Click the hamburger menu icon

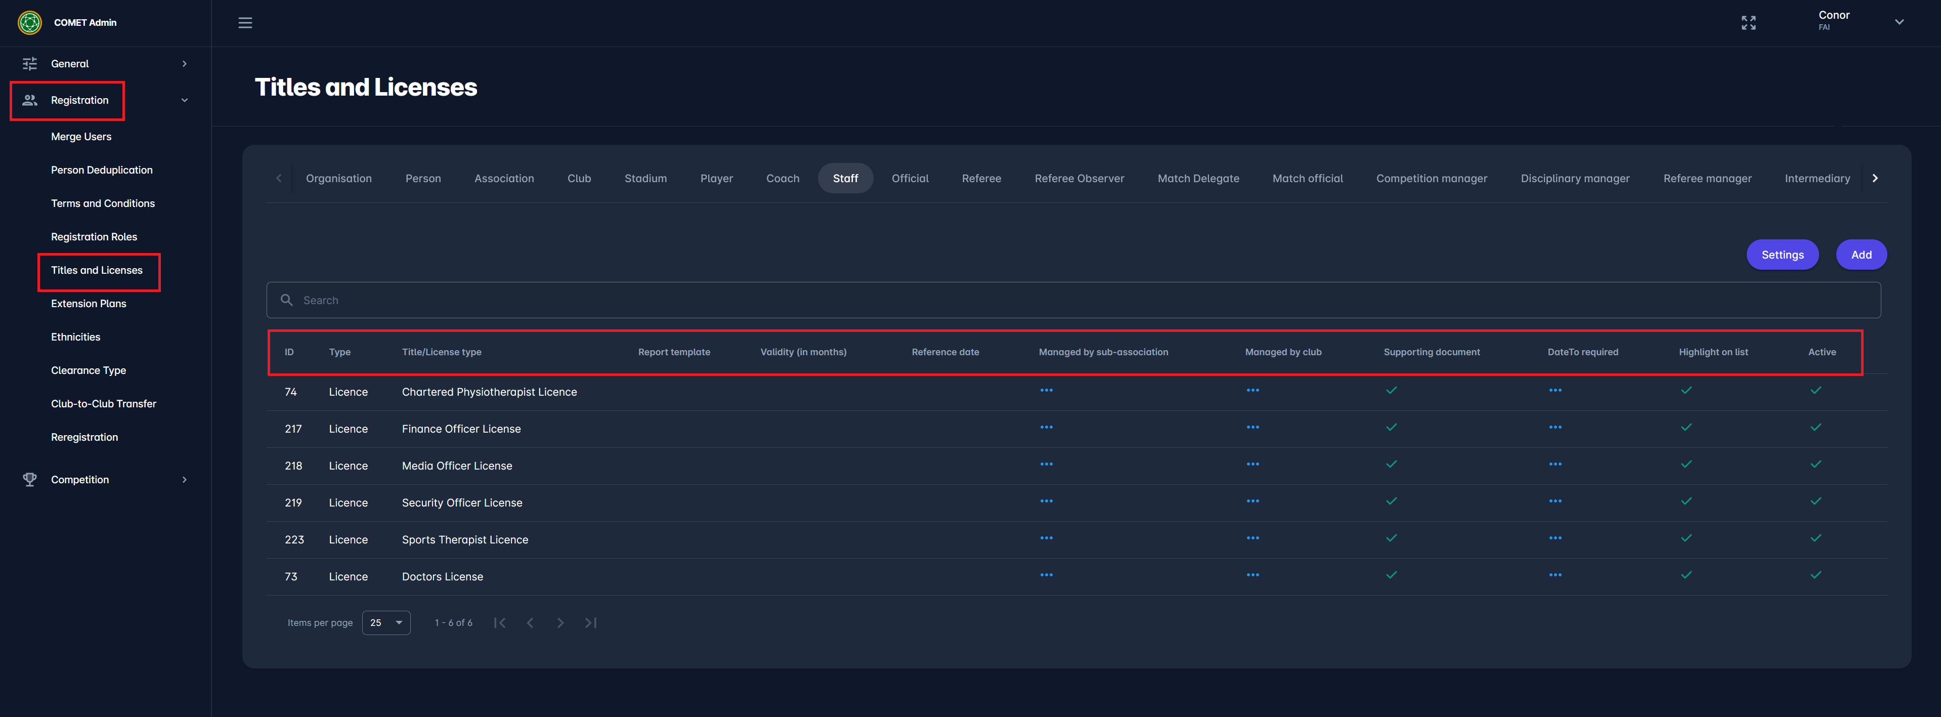point(245,23)
